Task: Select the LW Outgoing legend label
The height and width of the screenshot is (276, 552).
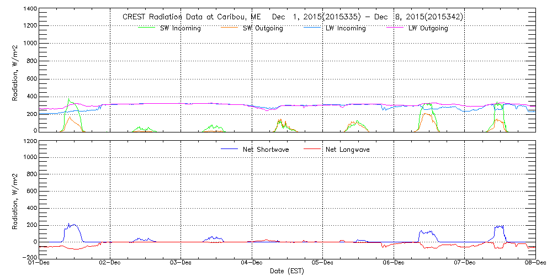Action: click(x=428, y=28)
